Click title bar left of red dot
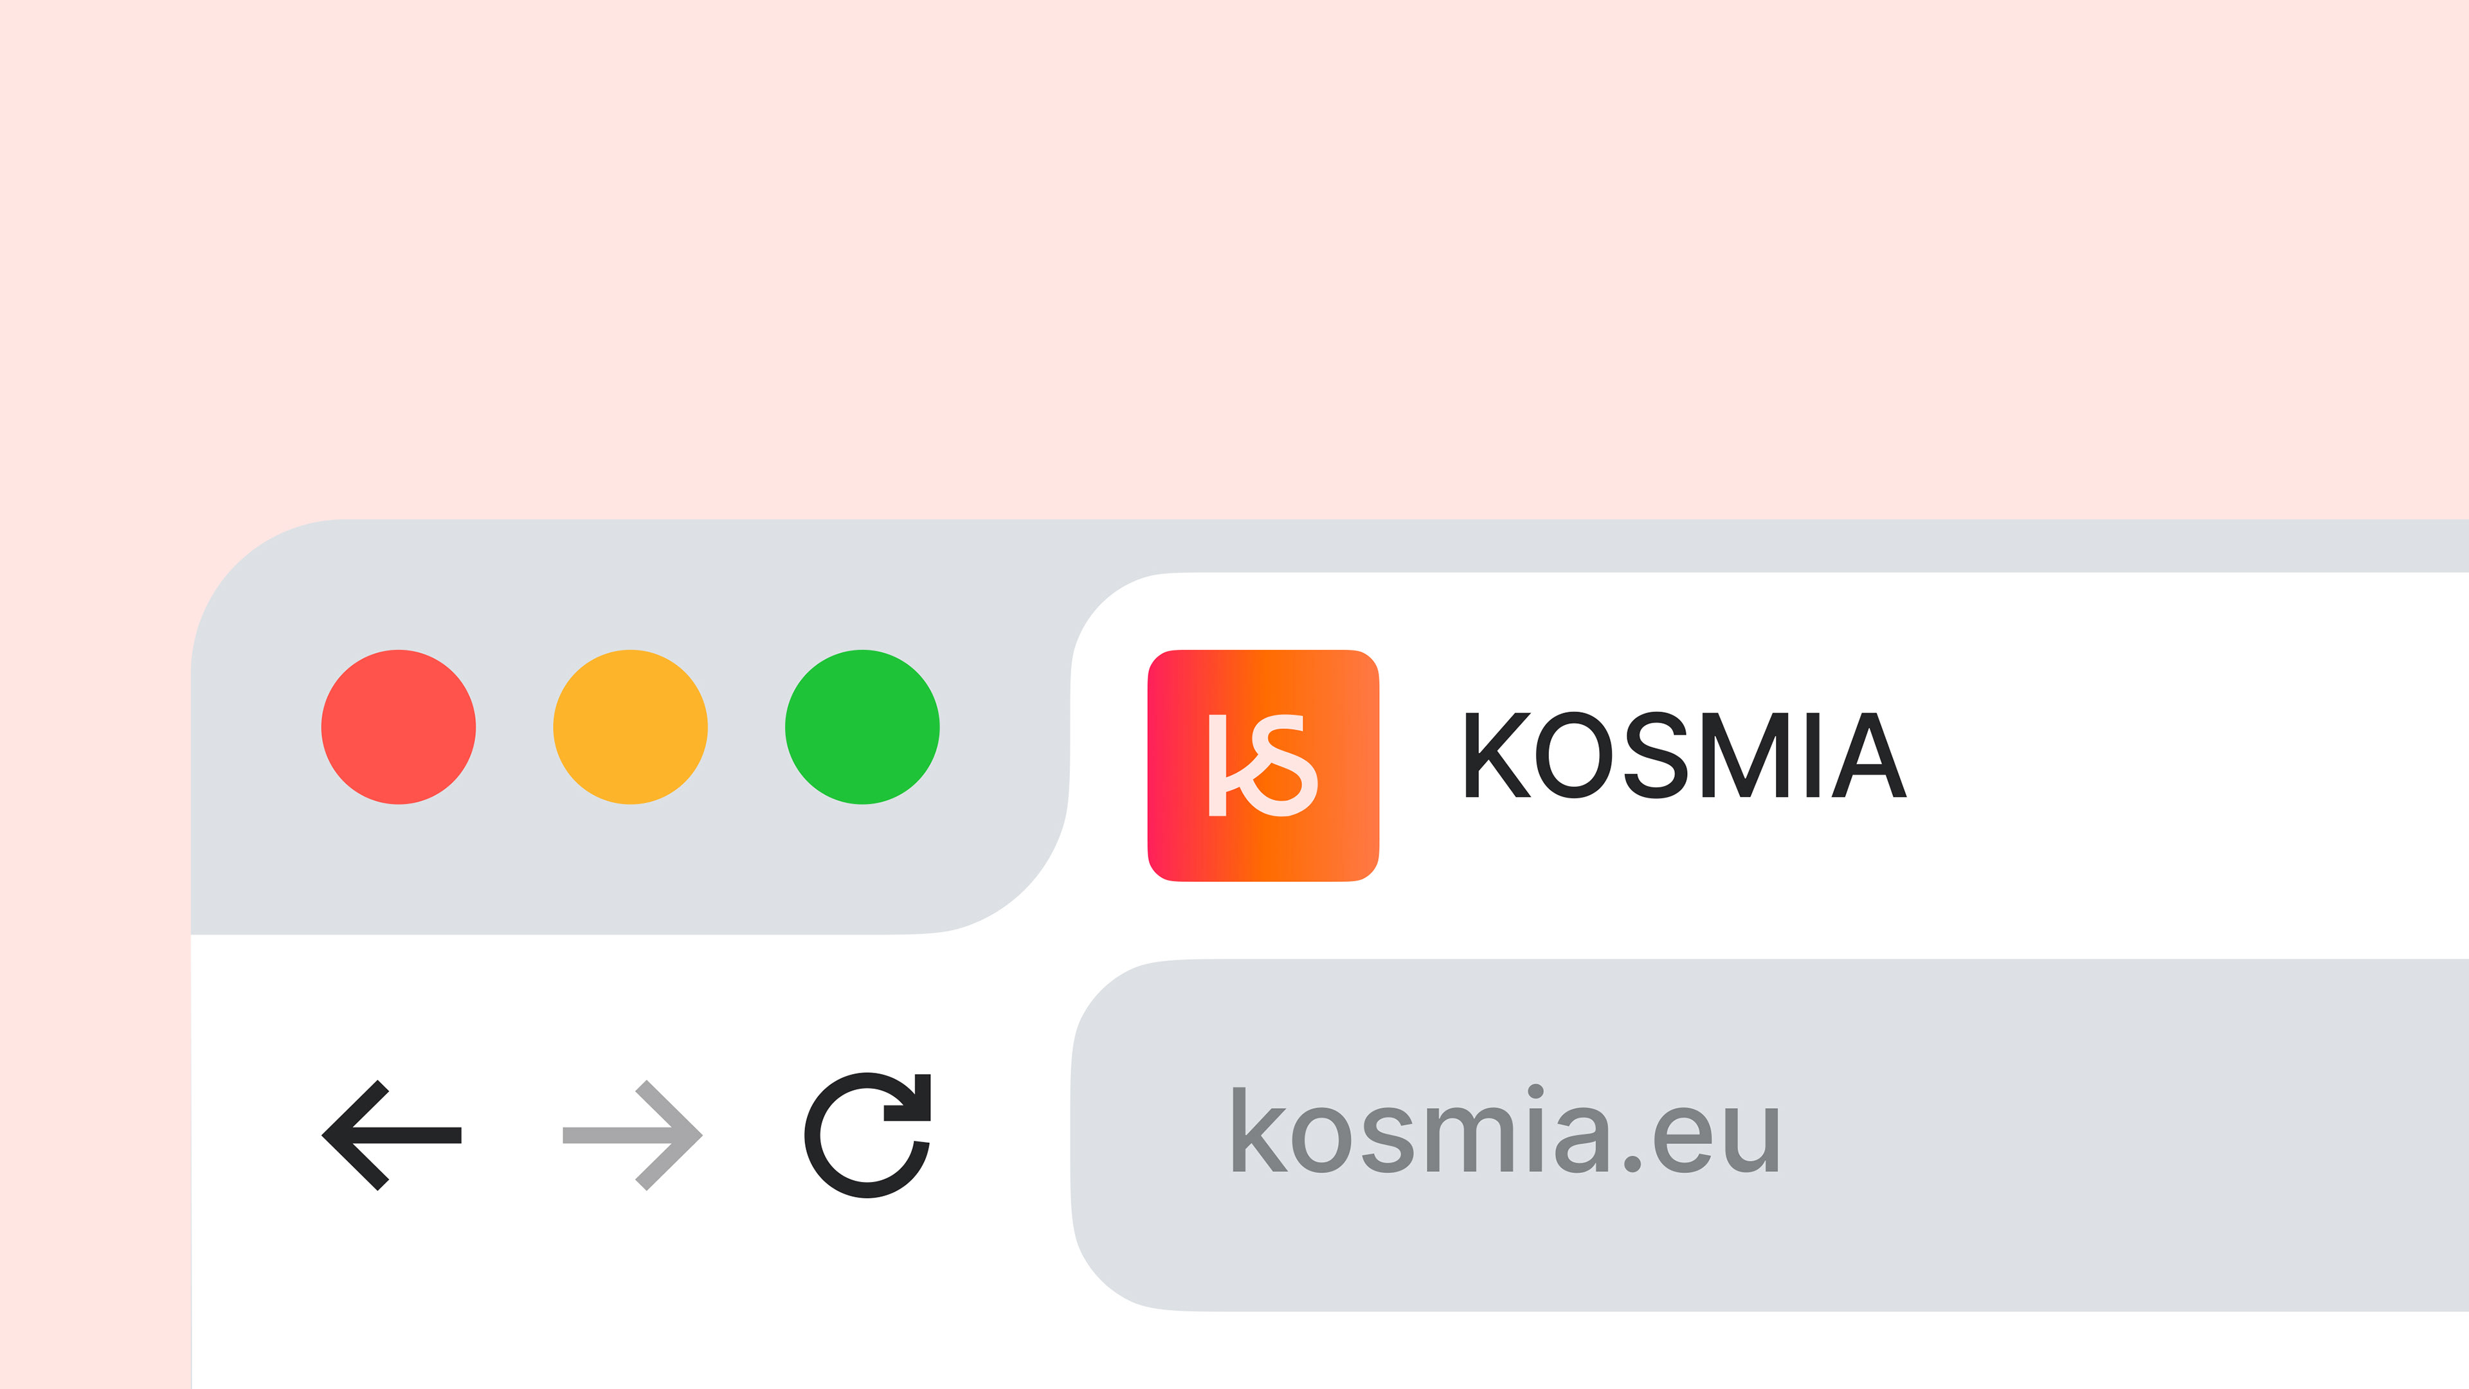 [254, 728]
